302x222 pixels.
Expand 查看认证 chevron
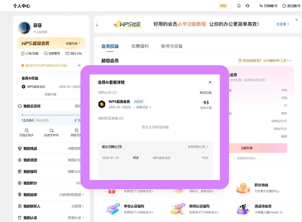83,218
